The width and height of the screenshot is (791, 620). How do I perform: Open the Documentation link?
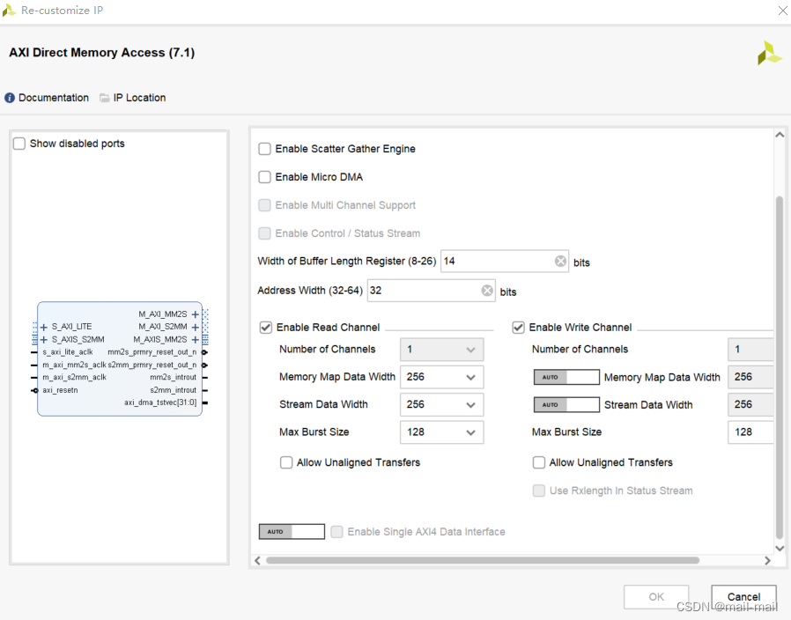54,98
